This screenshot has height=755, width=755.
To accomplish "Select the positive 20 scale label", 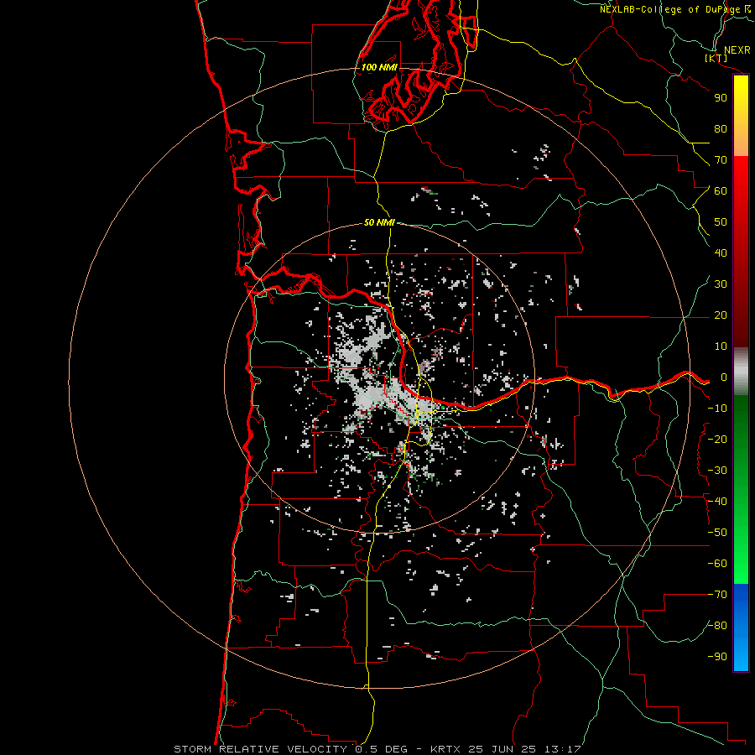I will [x=721, y=315].
